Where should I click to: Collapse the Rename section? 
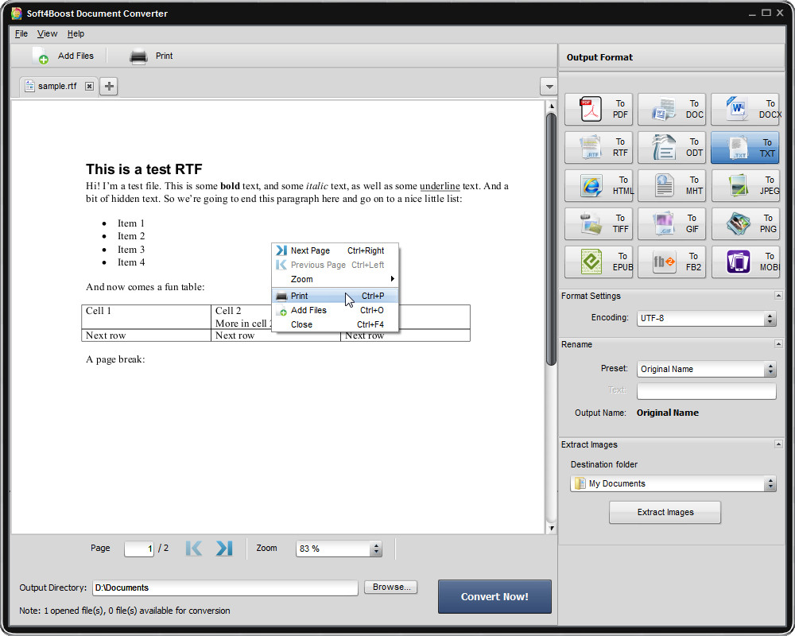pos(778,344)
